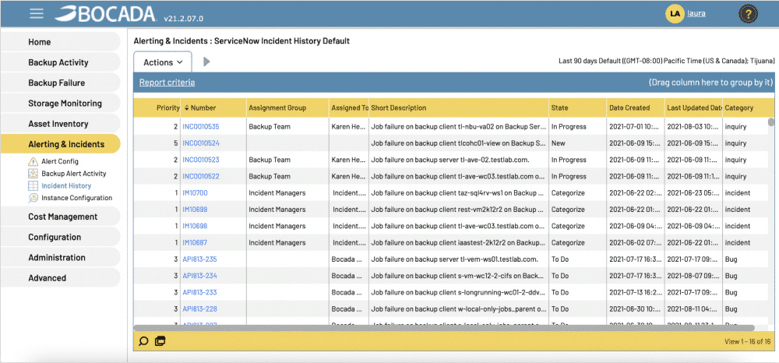
Task: Open incident INC0010522
Action: [201, 176]
